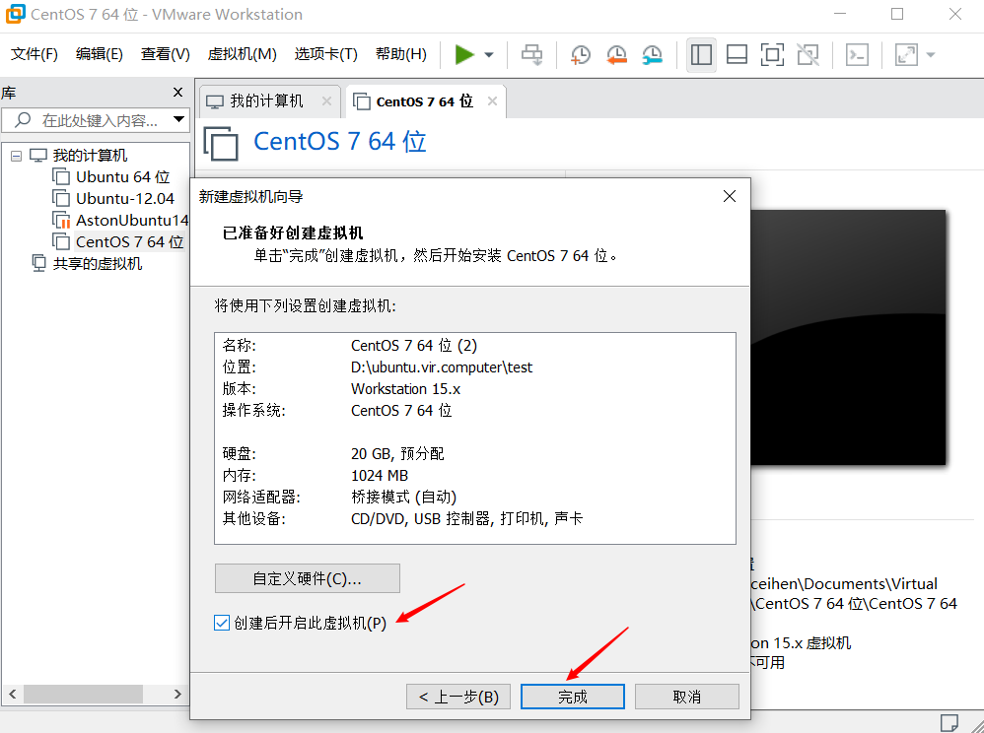Close the 库 library panel
Screen dimensions: 984x733
pos(177,93)
